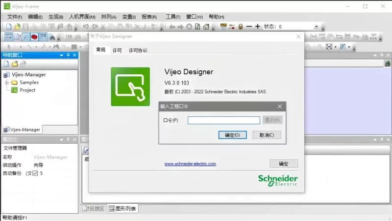Switch to the 图形列表 bottom tab
Viewport: 392px width, 221px height.
(x=122, y=209)
